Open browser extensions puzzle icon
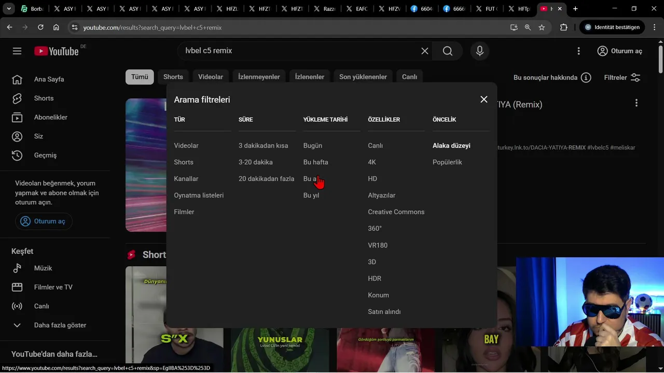The image size is (664, 373). pos(564,27)
